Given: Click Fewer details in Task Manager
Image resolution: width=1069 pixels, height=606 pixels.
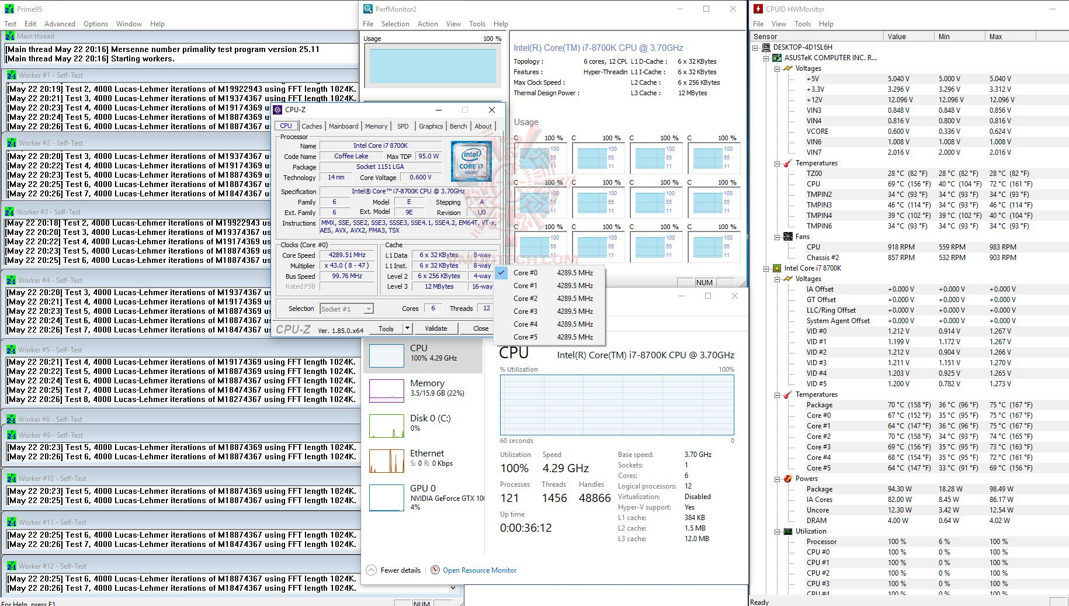Looking at the screenshot, I should click(x=400, y=570).
